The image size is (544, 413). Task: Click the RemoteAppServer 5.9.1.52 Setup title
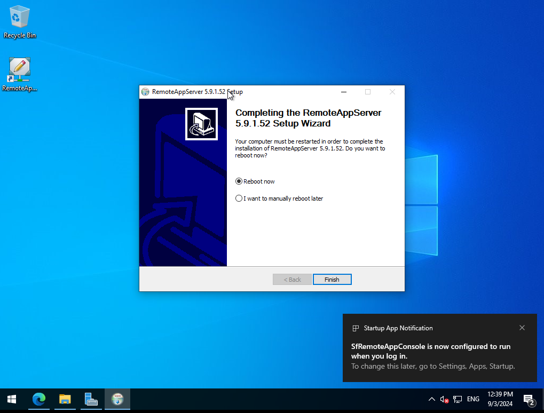click(x=198, y=92)
